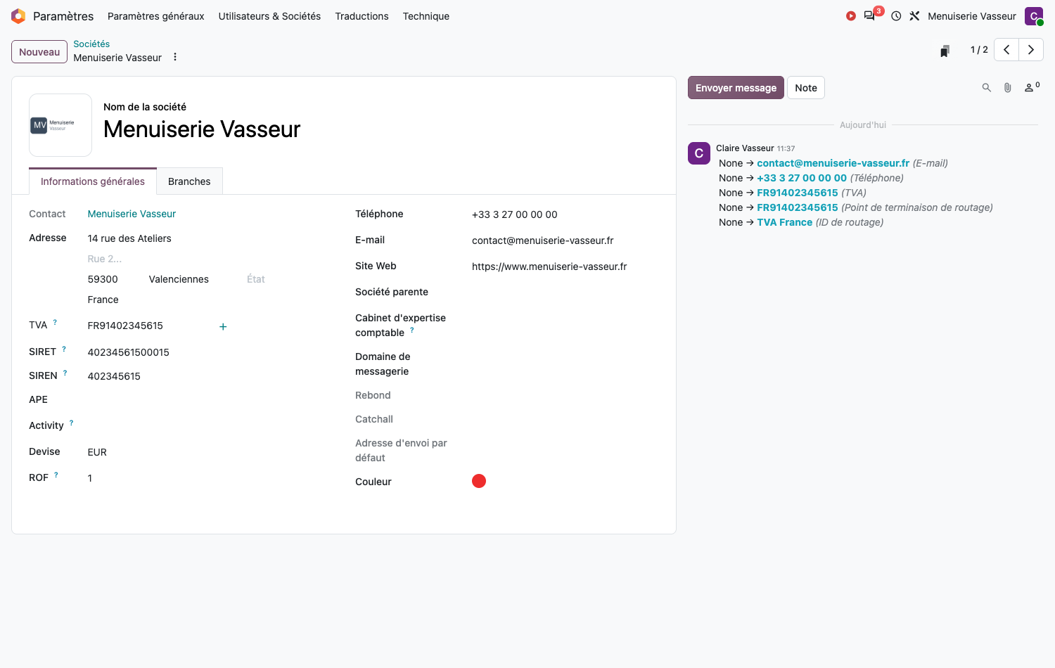Click the red screen recording icon

coord(851,16)
